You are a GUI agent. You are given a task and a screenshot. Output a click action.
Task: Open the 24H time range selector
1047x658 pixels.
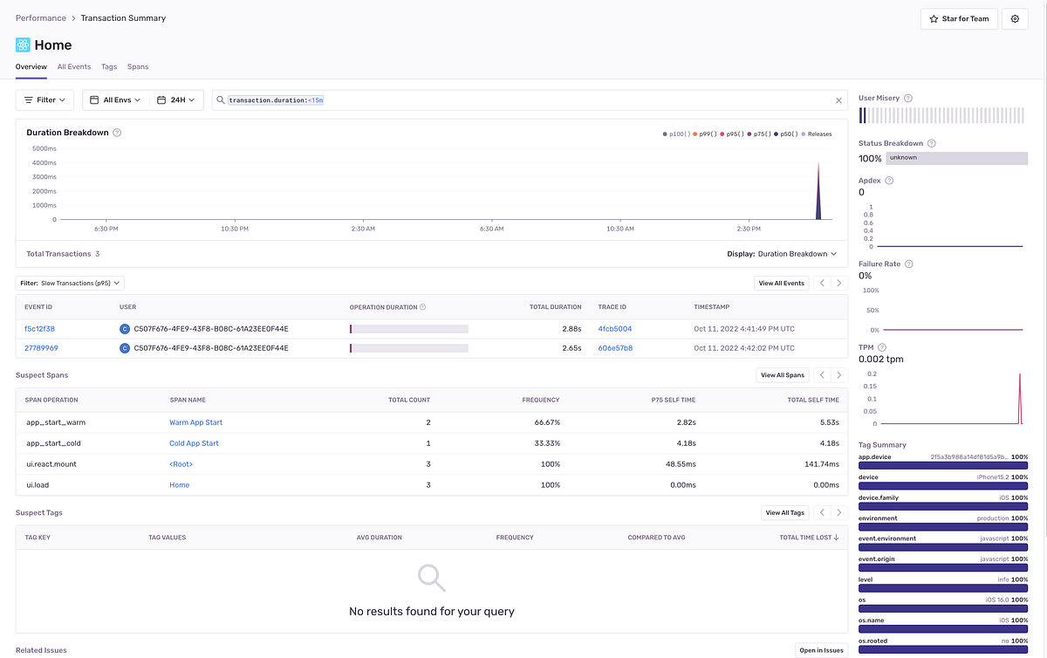pos(176,100)
